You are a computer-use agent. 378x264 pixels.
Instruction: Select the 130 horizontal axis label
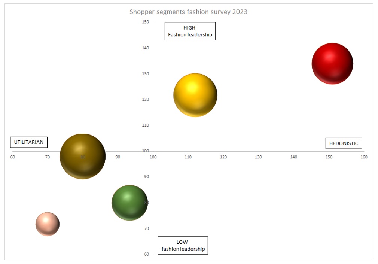(258, 157)
